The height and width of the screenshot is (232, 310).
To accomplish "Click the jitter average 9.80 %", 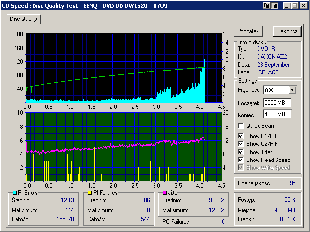I will coord(217,200).
